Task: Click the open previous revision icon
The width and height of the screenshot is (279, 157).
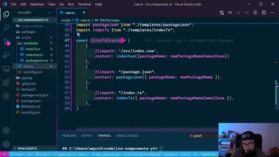Action: (x=230, y=13)
